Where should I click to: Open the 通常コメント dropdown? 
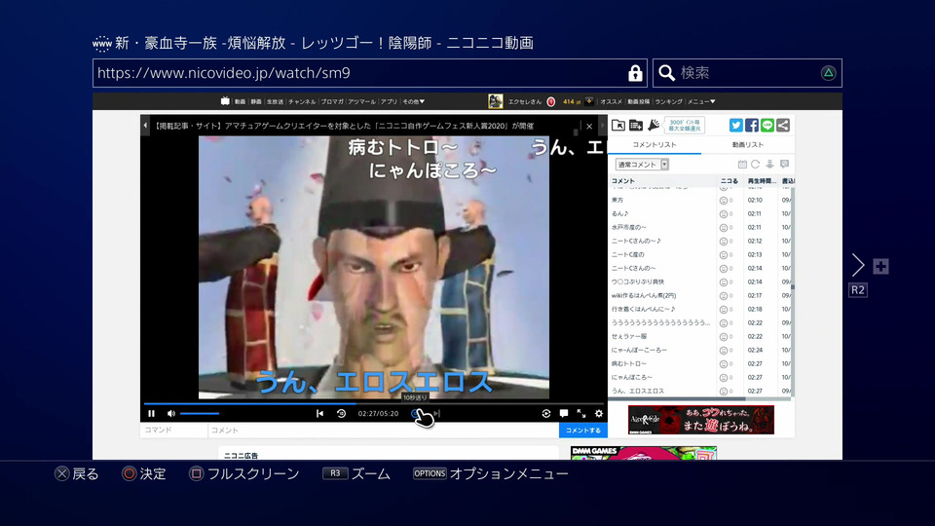coord(642,164)
